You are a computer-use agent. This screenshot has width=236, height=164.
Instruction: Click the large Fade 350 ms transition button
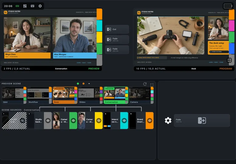[x=202, y=121]
